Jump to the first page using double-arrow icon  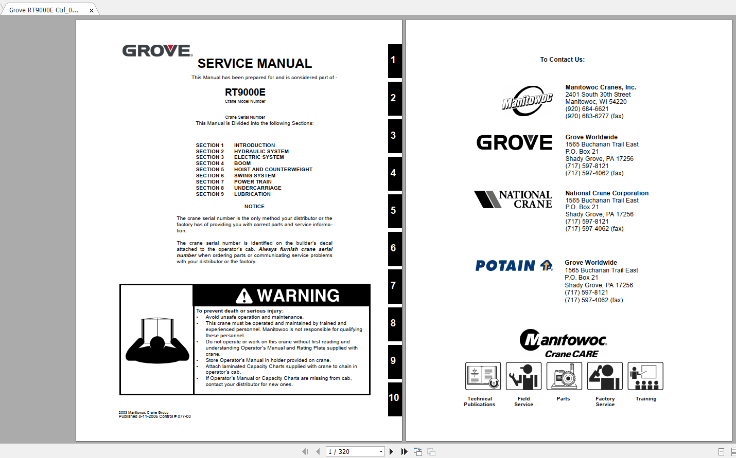point(306,451)
